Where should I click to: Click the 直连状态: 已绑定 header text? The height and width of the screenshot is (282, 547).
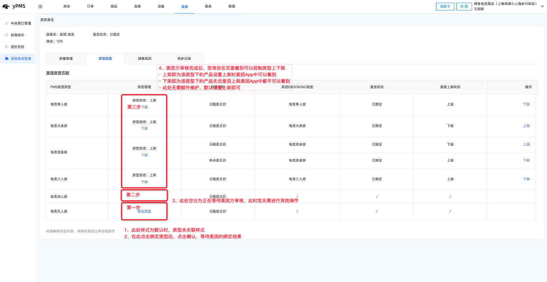tap(106, 35)
